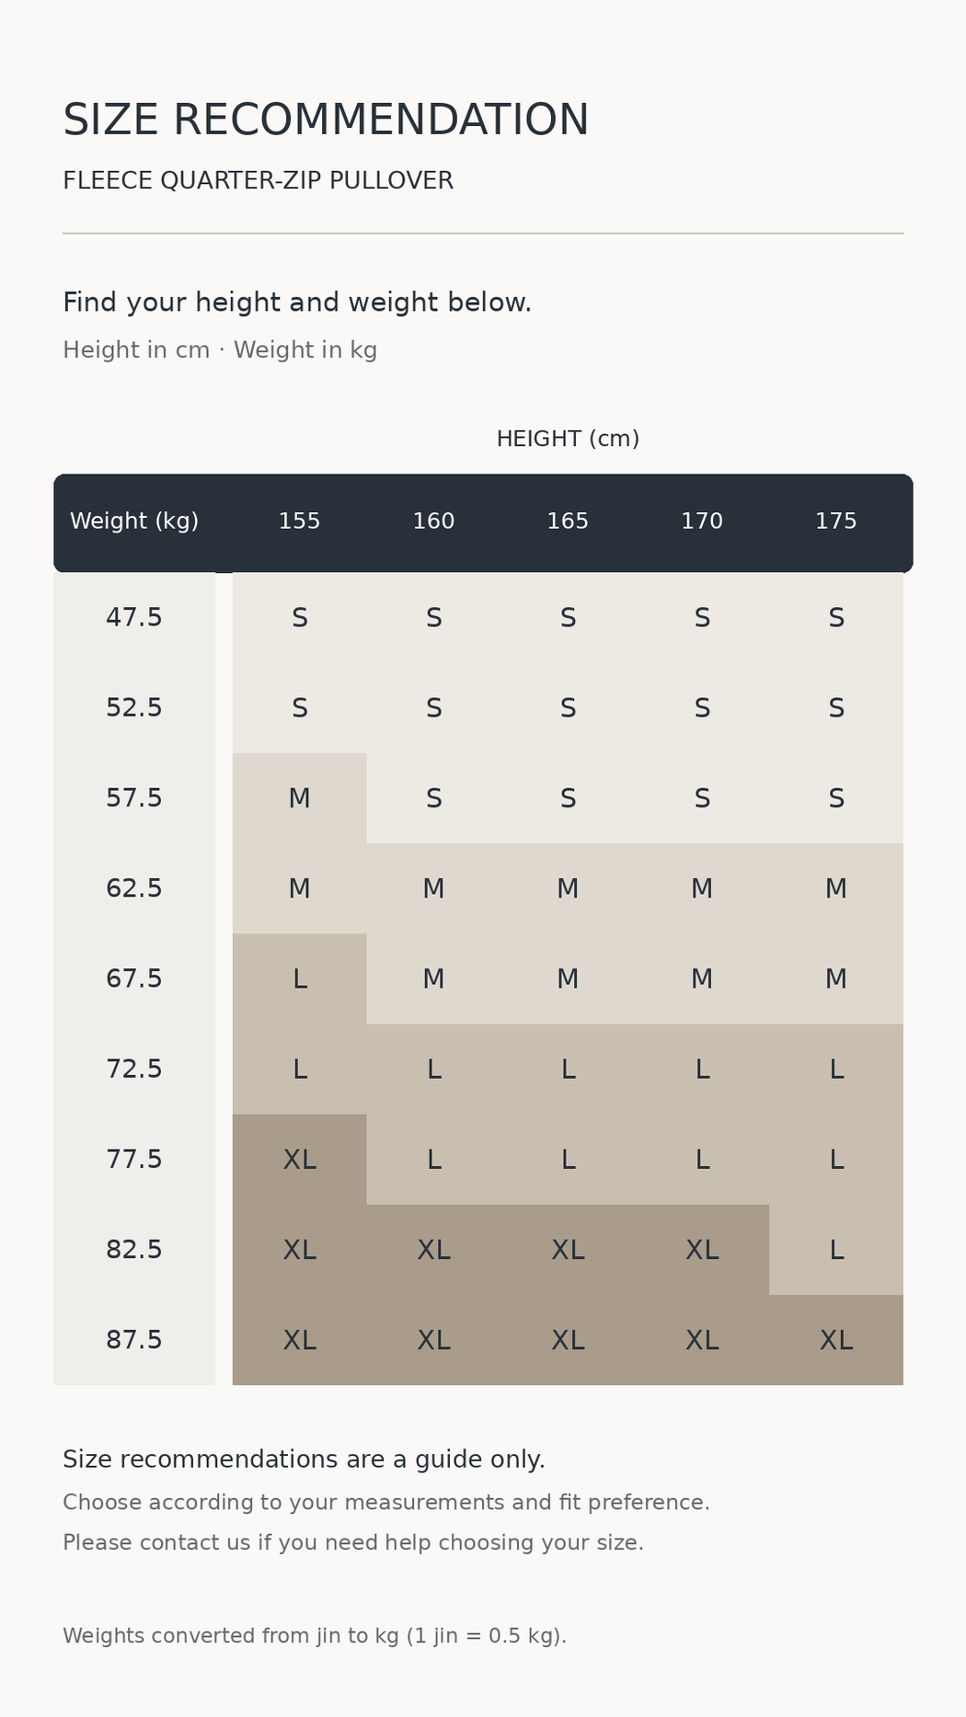Click the 'Please contact us' help text
Viewport: 966px width, 1717px height.
pyautogui.click(x=353, y=1542)
